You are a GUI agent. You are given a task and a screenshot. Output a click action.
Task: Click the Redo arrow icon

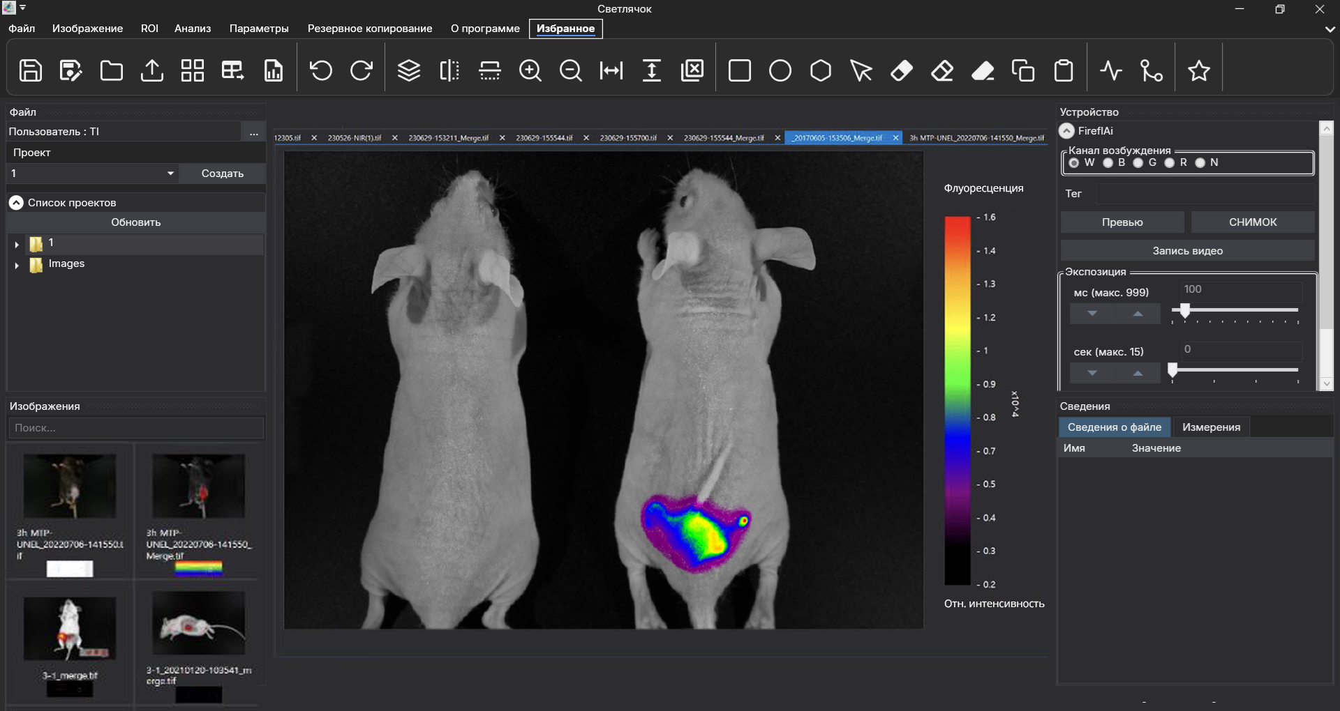click(362, 70)
